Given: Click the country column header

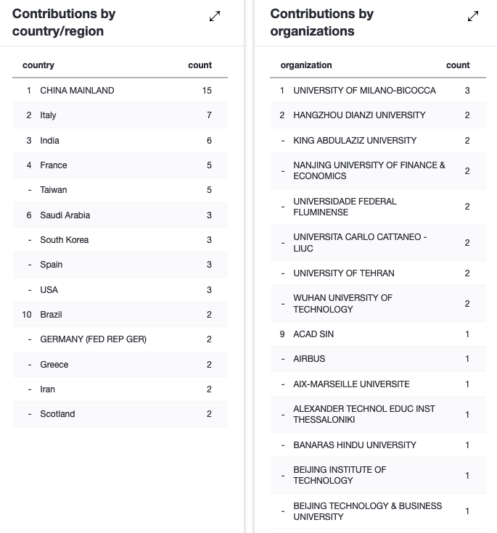Looking at the screenshot, I should [38, 65].
